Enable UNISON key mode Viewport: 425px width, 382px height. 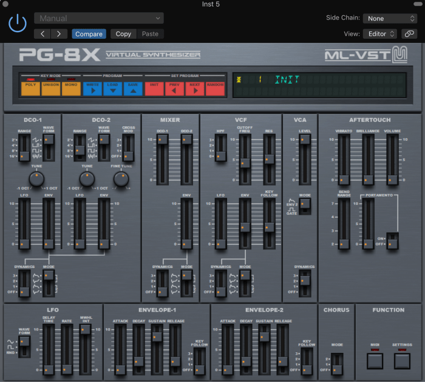pyautogui.click(x=50, y=89)
